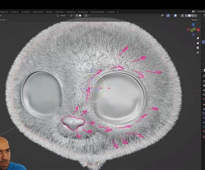Expand the viewport gizmos dropdown arrow
The width and height of the screenshot is (205, 170).
point(171,15)
